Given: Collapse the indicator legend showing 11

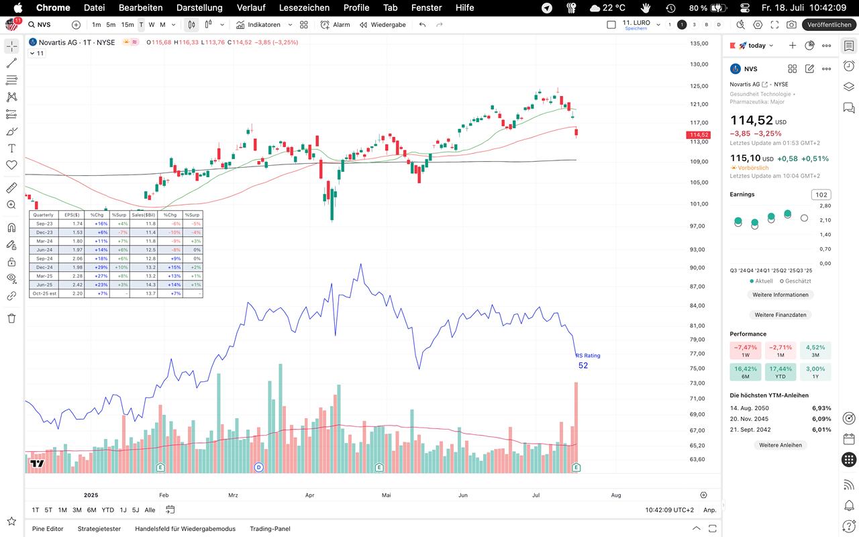Looking at the screenshot, I should [33, 54].
